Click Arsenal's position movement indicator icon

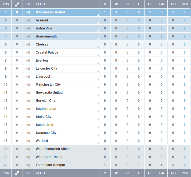pyautogui.click(x=17, y=20)
